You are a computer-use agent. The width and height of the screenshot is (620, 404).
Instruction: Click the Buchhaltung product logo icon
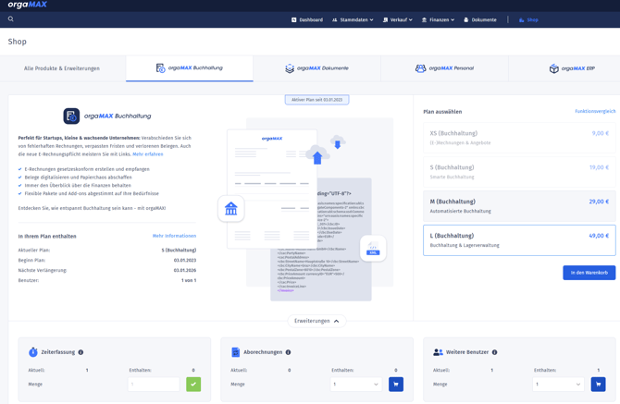(x=71, y=116)
